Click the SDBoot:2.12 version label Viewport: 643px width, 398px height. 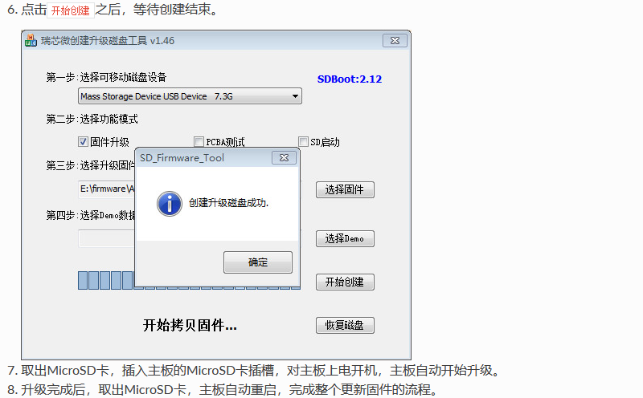coord(350,79)
